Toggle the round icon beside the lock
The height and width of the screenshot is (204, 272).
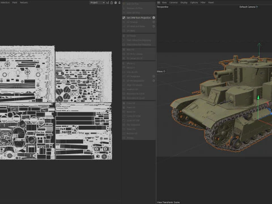tap(116, 2)
